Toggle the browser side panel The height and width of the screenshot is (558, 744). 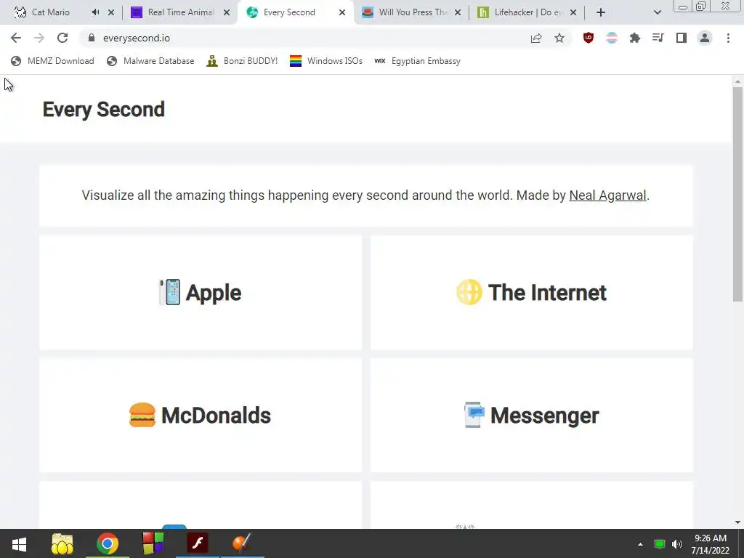682,38
